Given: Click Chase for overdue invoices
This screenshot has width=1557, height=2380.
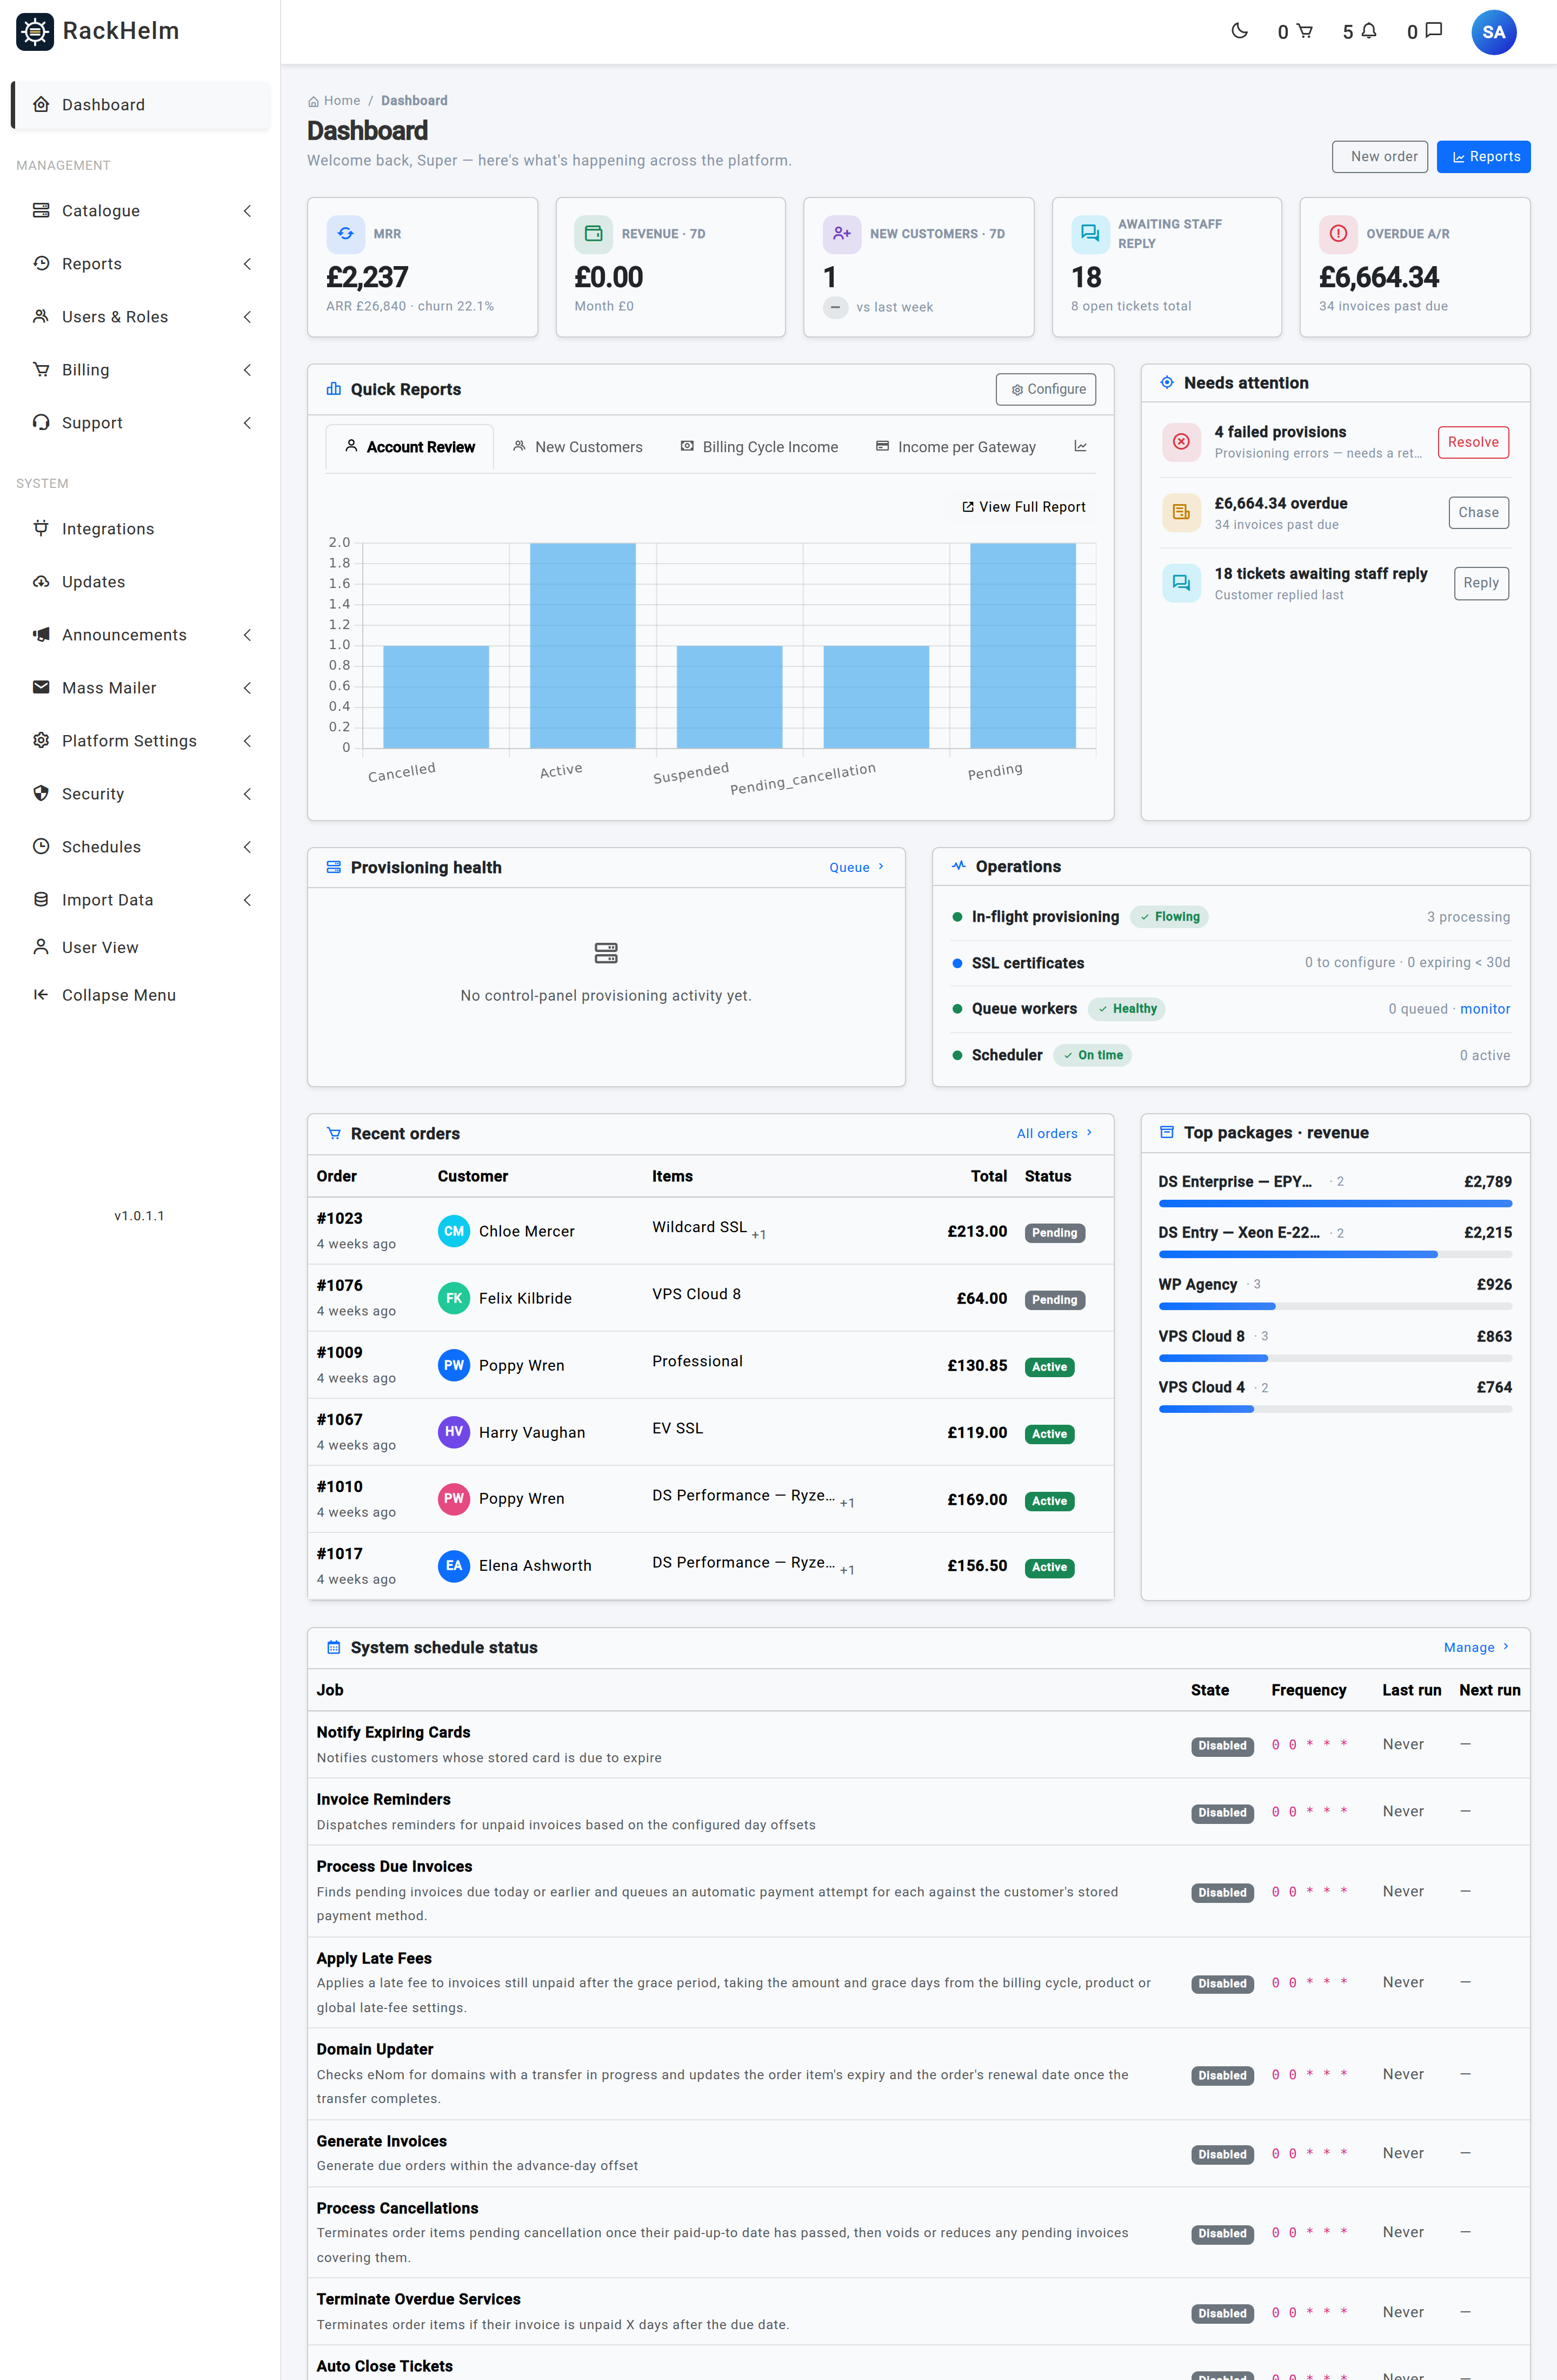Looking at the screenshot, I should tap(1478, 512).
